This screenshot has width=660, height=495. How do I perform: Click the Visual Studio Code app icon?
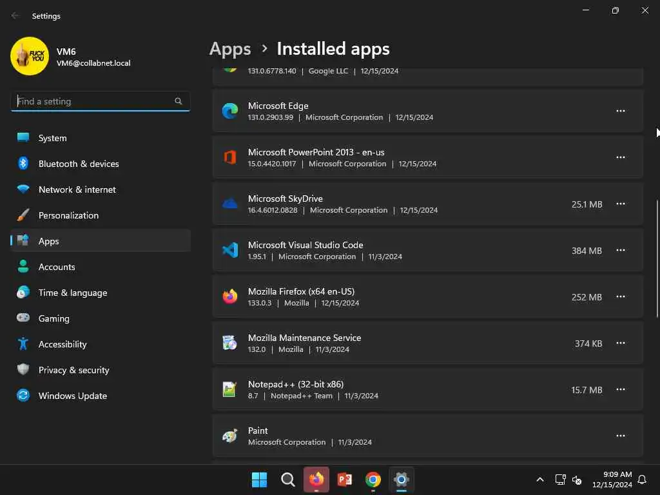(230, 250)
